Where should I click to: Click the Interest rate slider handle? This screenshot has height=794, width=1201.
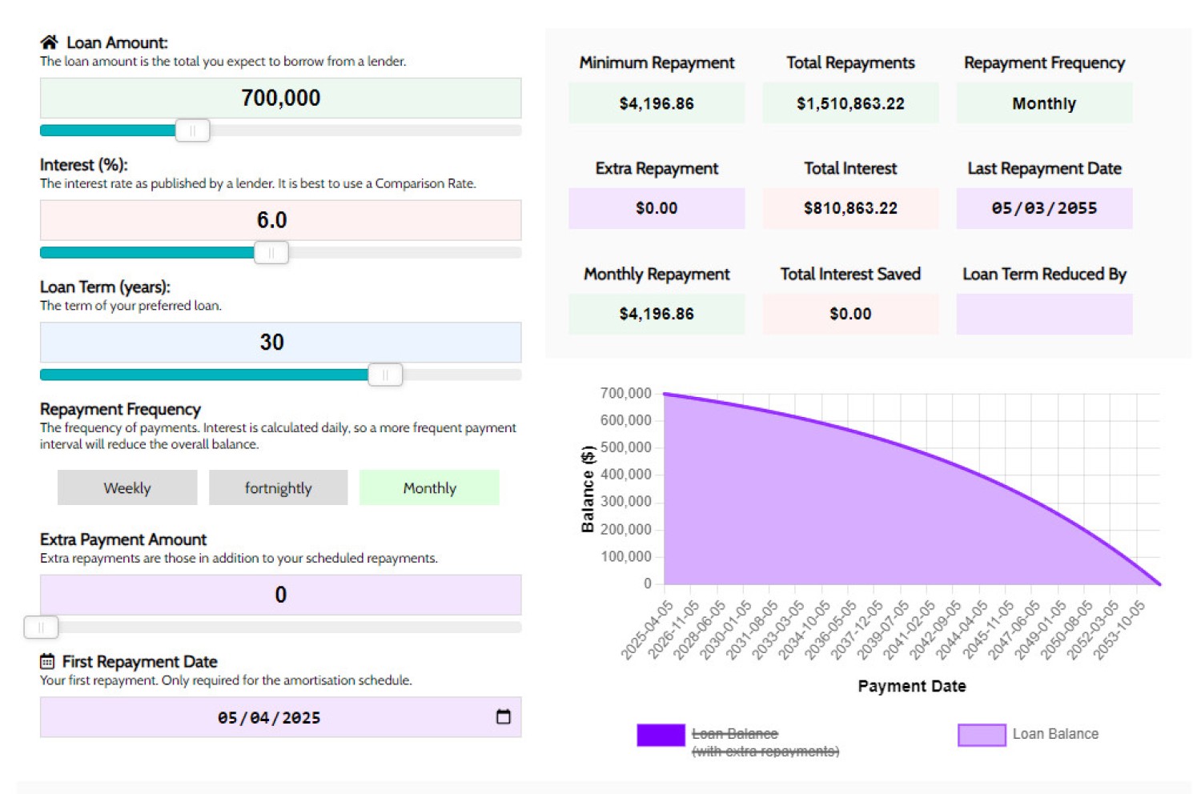tap(271, 253)
